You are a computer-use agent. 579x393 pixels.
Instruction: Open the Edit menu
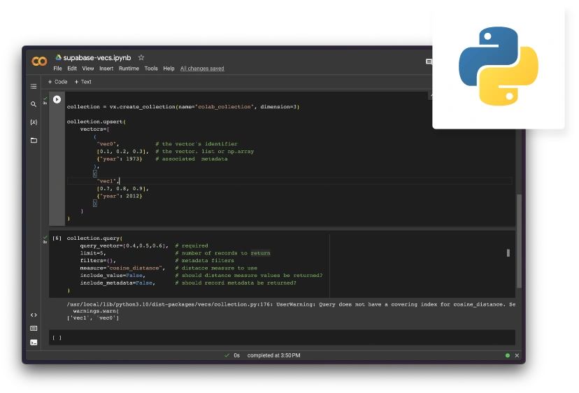click(72, 69)
